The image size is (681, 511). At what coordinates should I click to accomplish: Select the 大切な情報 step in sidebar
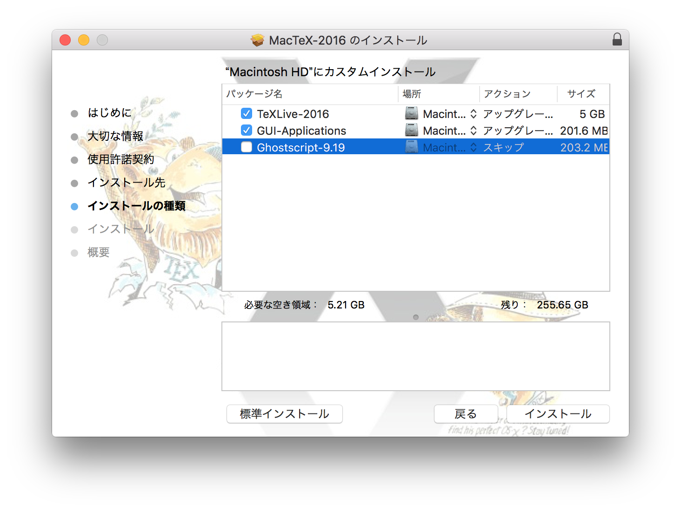(x=115, y=136)
